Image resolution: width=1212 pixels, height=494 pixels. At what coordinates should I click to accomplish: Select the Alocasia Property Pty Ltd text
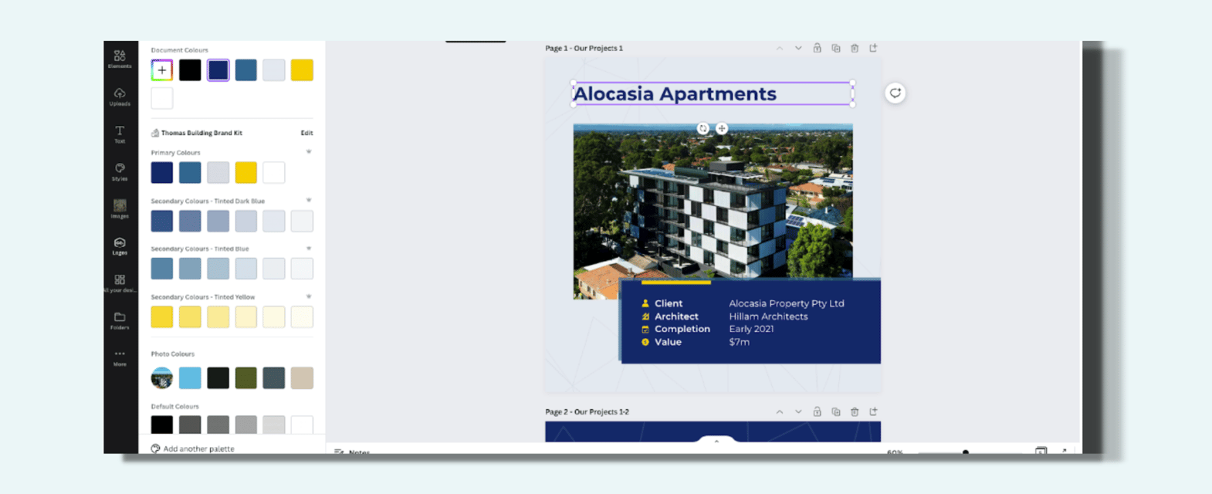pos(787,303)
